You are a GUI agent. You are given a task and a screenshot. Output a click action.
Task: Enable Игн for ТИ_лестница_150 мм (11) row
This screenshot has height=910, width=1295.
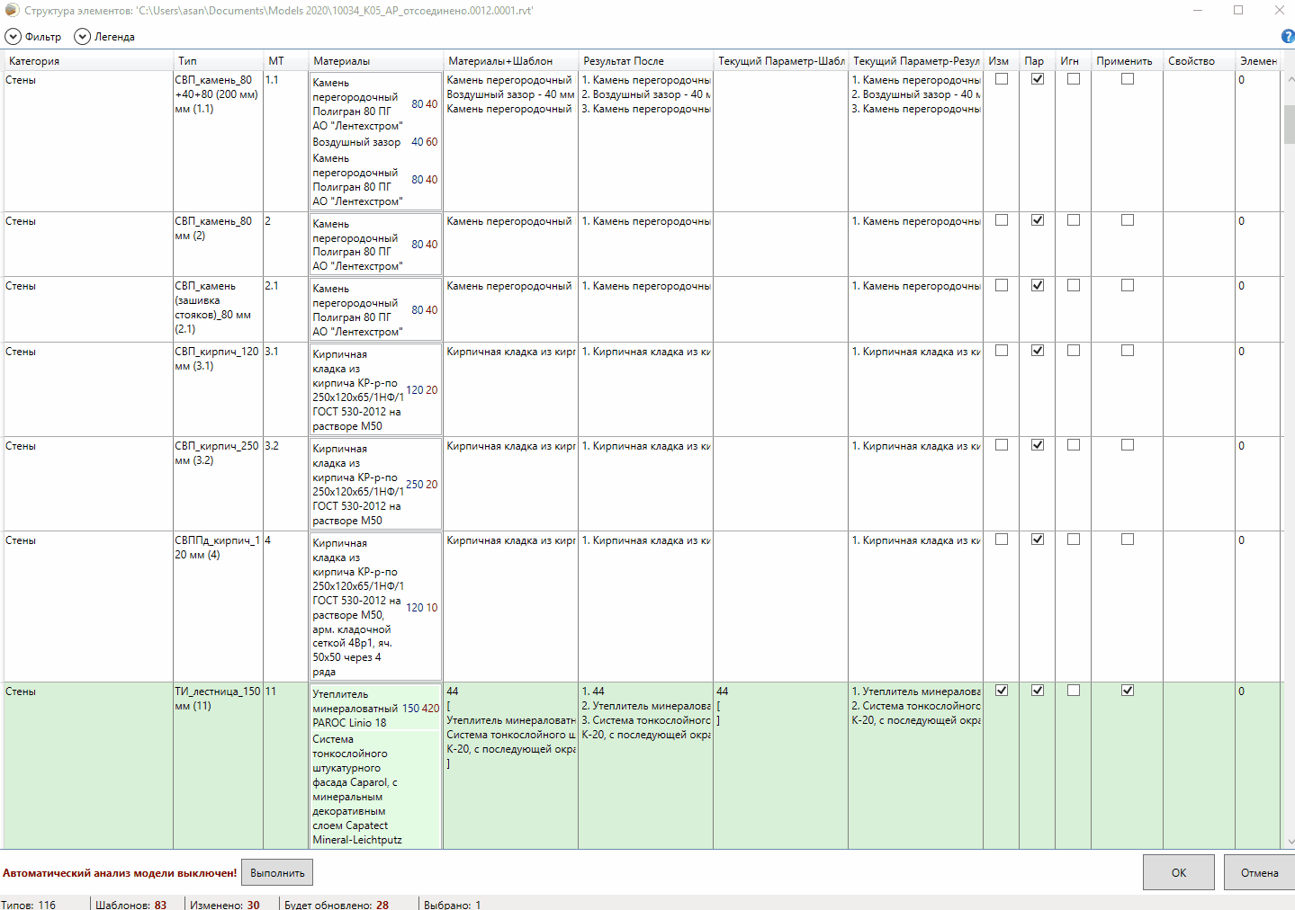tap(1074, 691)
